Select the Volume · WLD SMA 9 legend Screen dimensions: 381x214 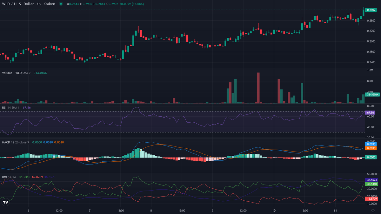[x=16, y=73]
